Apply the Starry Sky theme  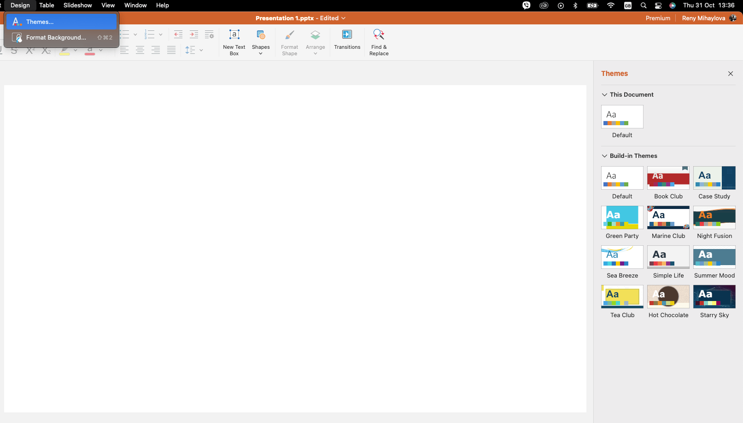(x=714, y=297)
